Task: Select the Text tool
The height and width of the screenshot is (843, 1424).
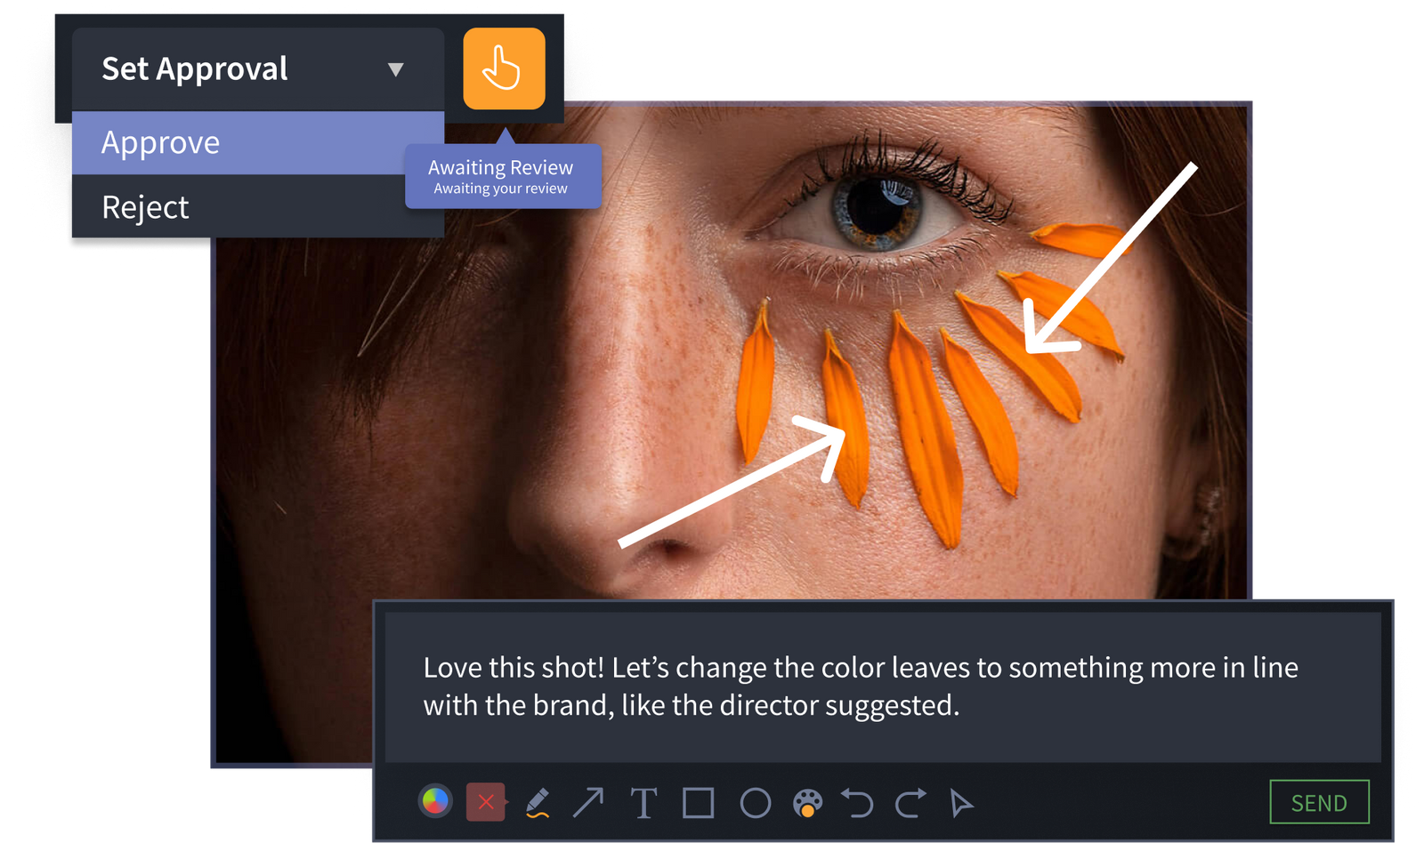Action: [643, 803]
